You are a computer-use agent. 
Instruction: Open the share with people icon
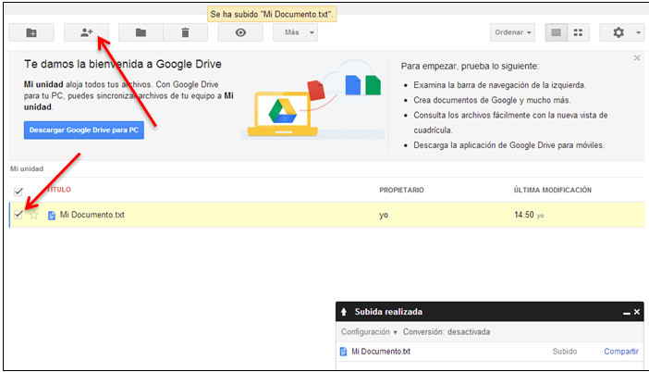(87, 32)
